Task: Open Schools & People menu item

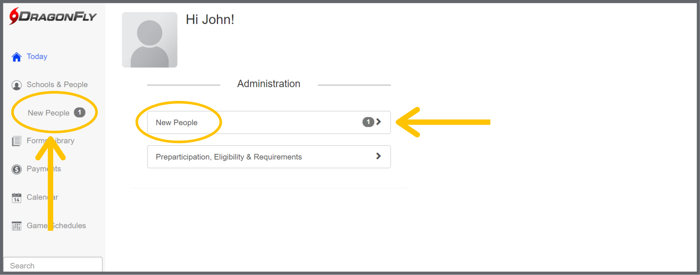Action: (x=57, y=85)
